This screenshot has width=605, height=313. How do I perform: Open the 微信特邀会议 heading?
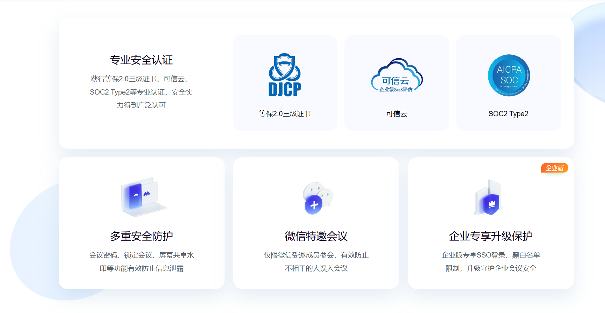point(316,236)
